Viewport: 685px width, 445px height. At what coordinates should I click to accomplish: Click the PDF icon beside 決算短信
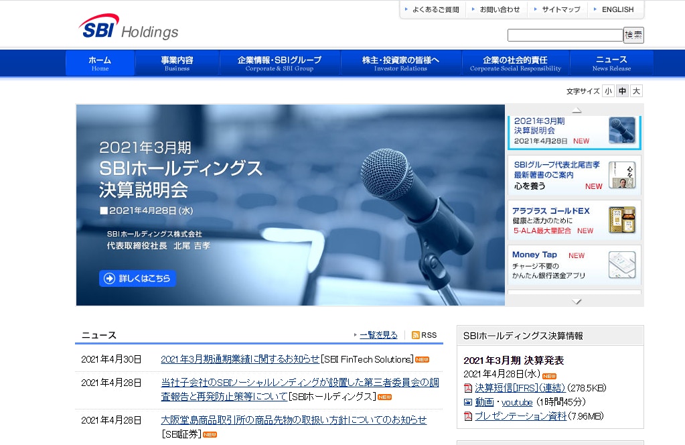click(x=468, y=388)
